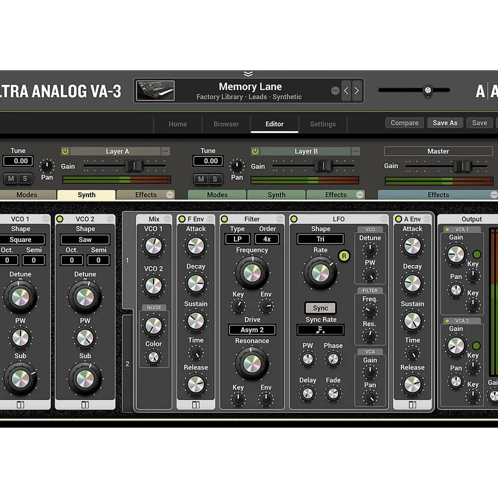
Task: Switch to the Home tab
Action: coord(178,124)
